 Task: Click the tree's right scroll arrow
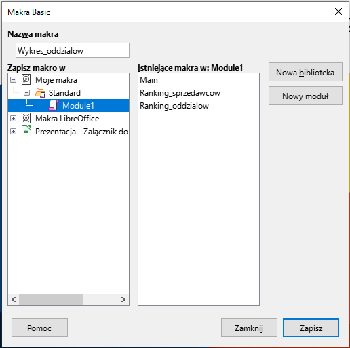point(123,300)
